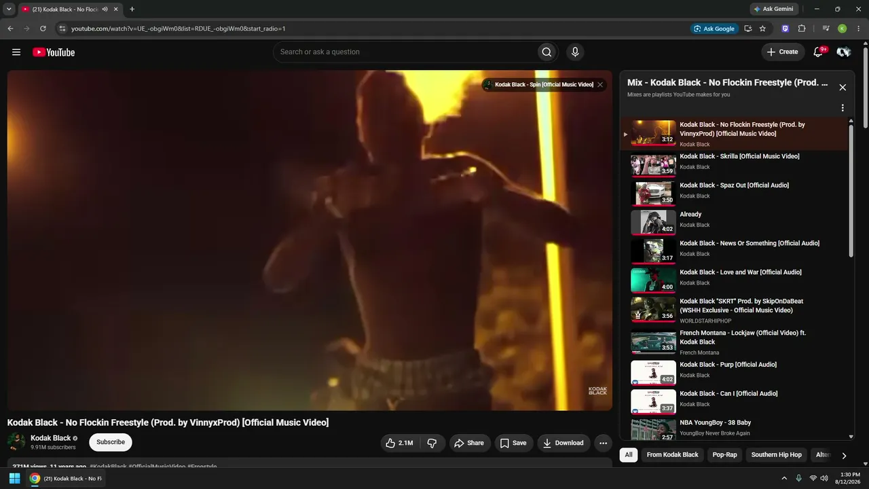
Task: Open Chrome media controls icon
Action: 826,29
